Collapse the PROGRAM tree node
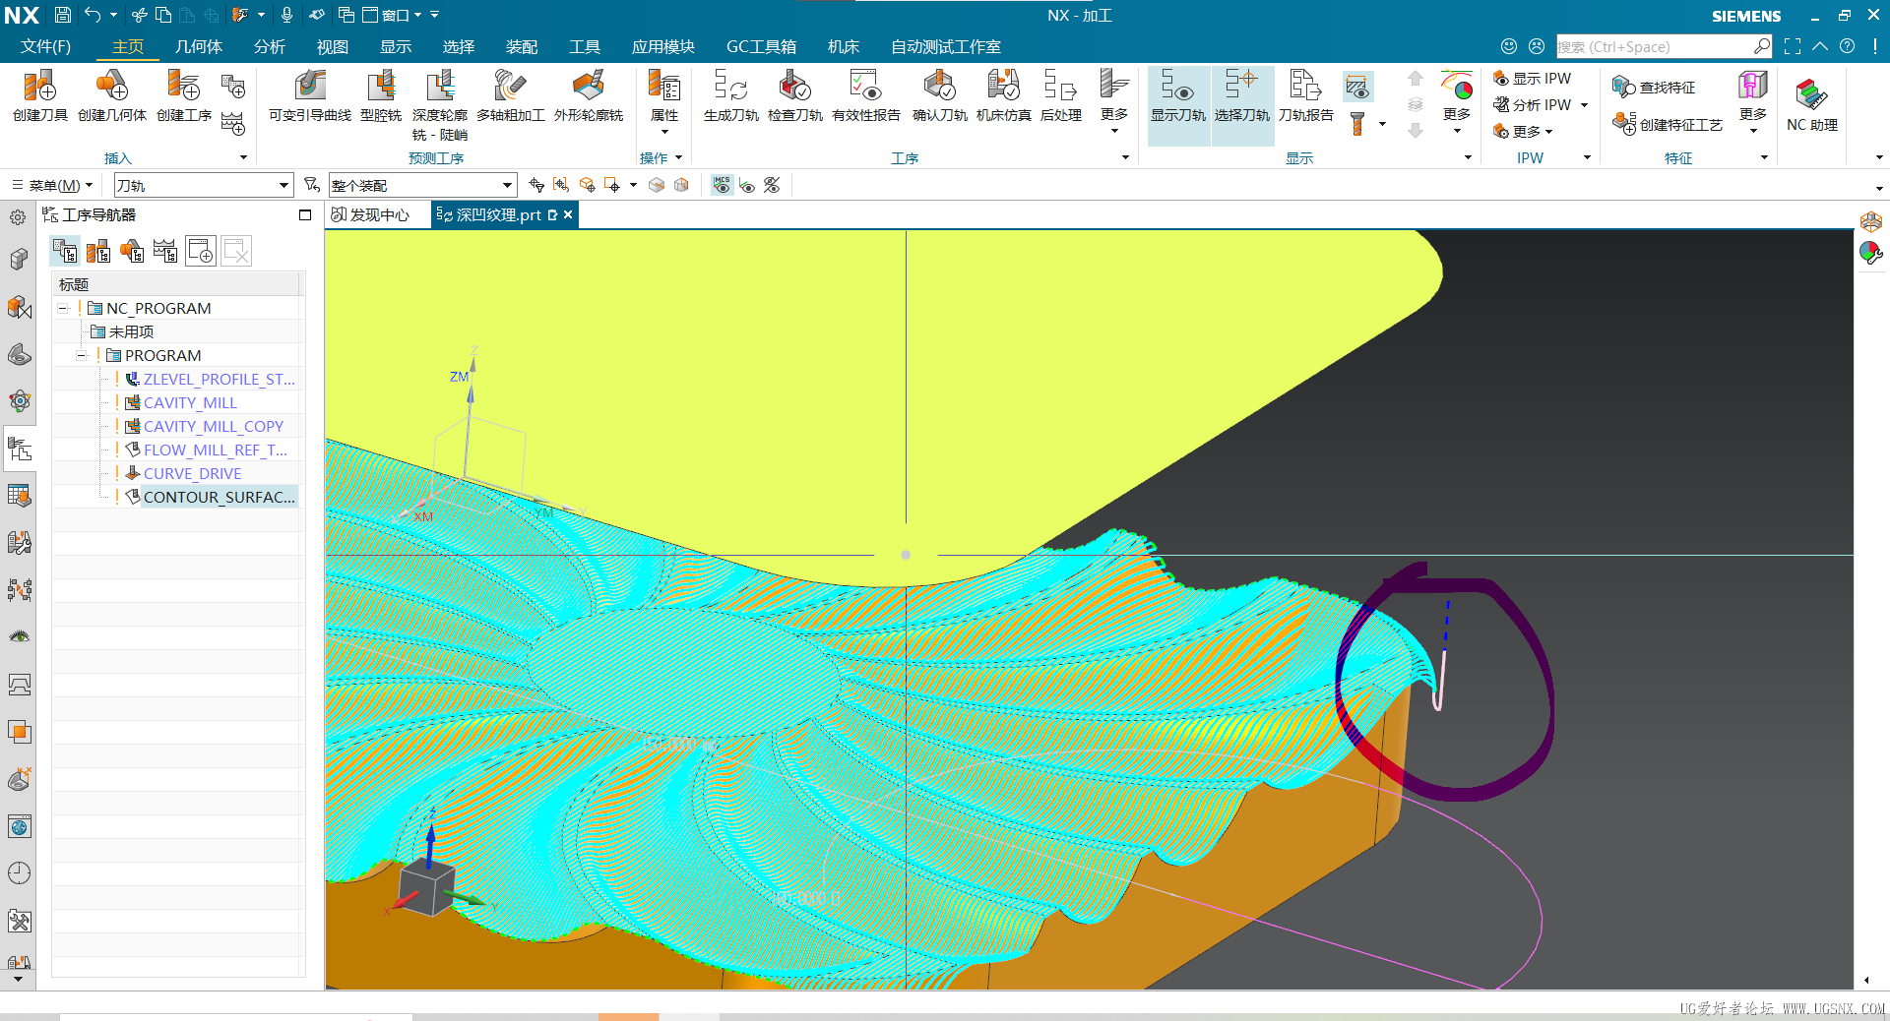Screen dimensions: 1890x1021 point(82,355)
